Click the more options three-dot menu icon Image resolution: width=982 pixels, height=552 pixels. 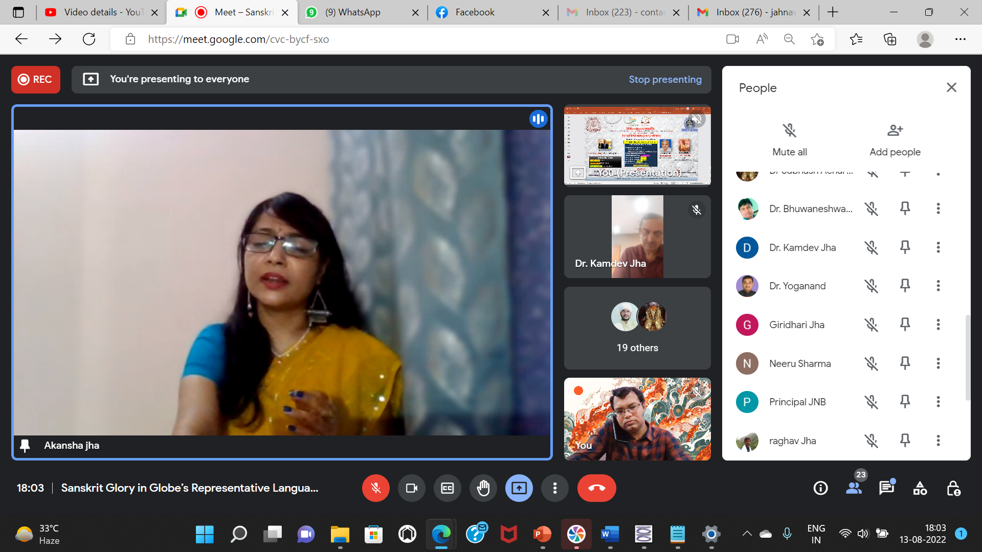tap(554, 488)
